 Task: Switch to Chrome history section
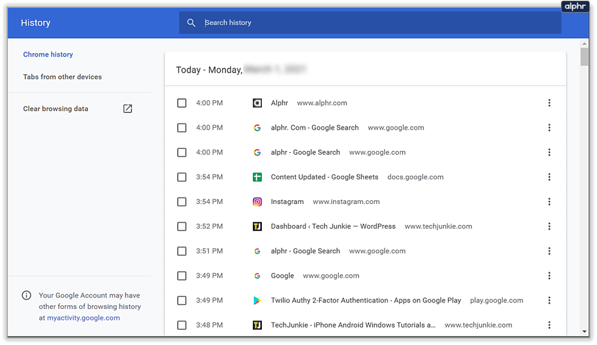click(48, 55)
